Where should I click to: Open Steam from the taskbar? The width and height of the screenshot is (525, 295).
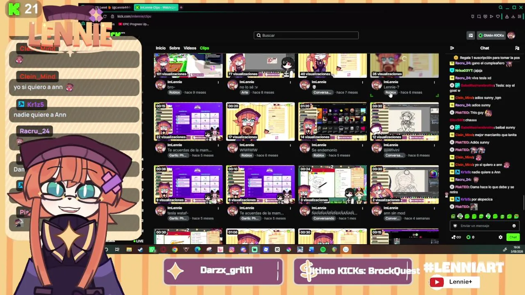140,250
